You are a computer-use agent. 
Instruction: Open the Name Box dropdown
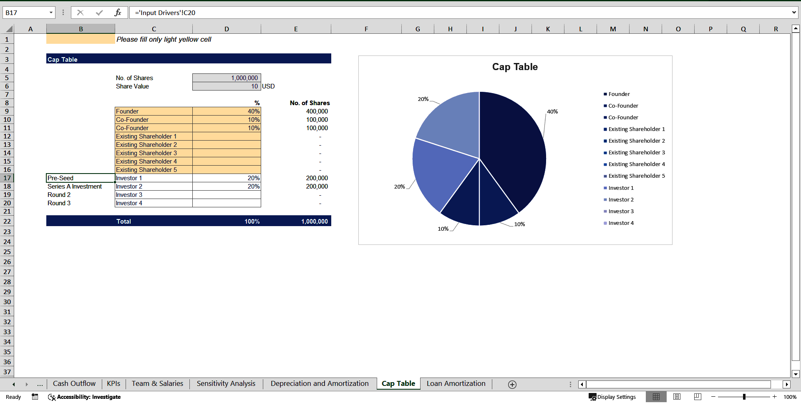pos(51,13)
